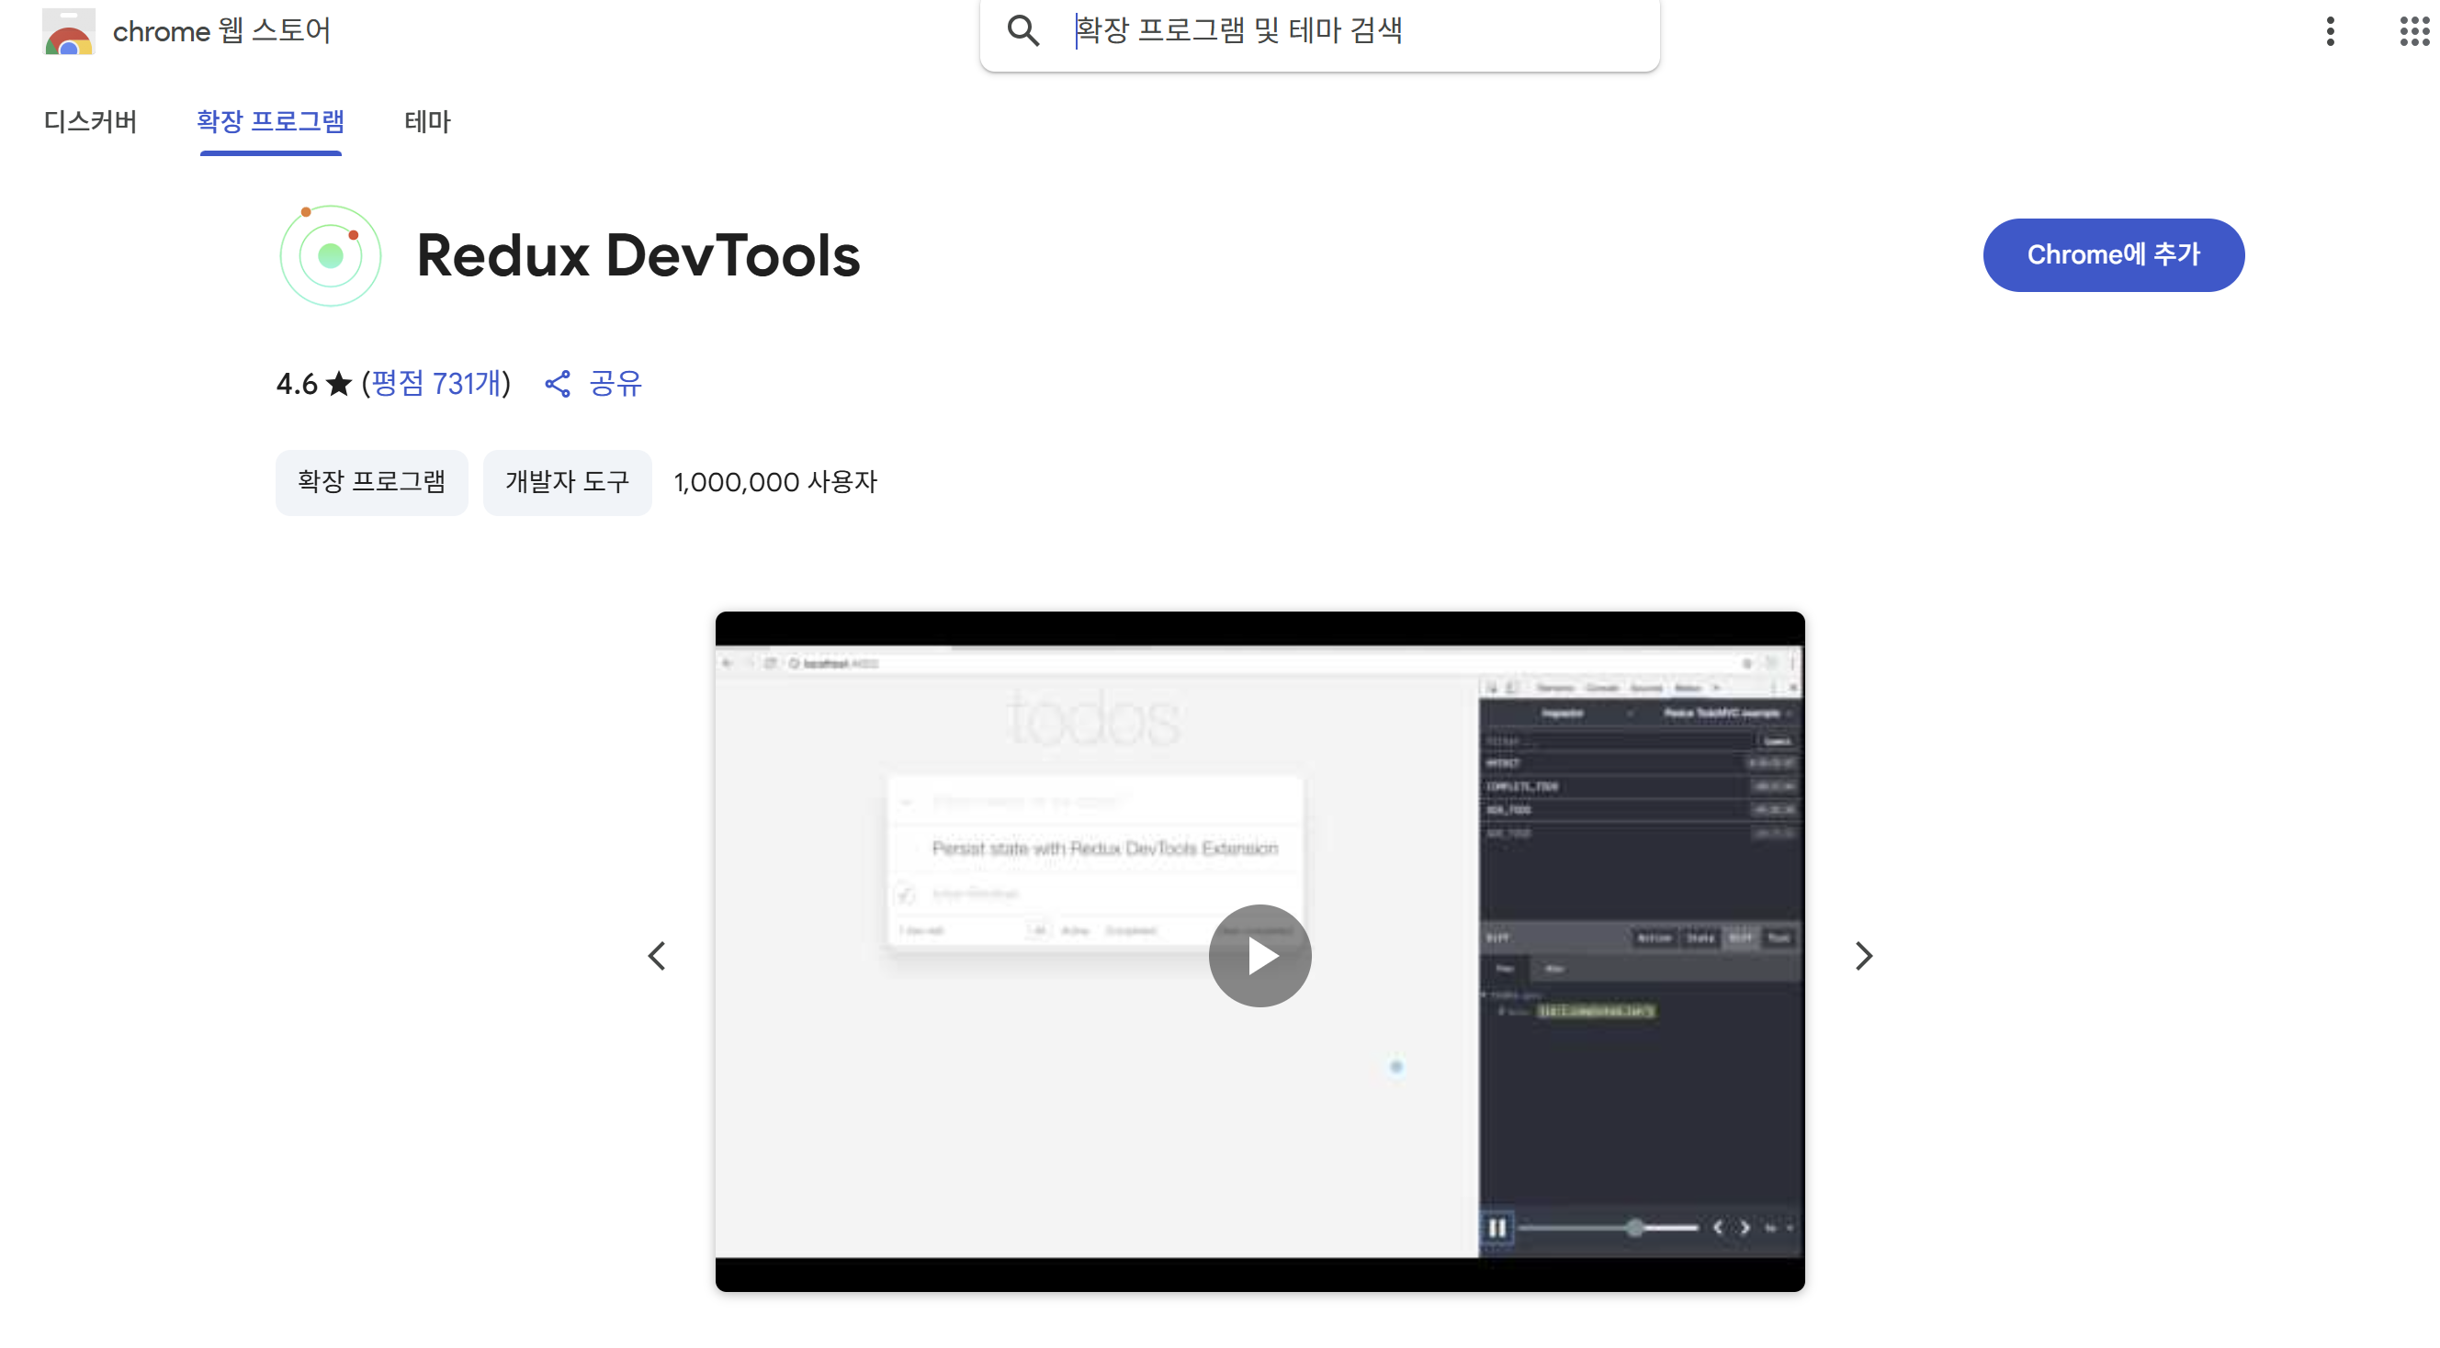Open the three-dot more options menu
The height and width of the screenshot is (1348, 2440).
coord(2330,31)
